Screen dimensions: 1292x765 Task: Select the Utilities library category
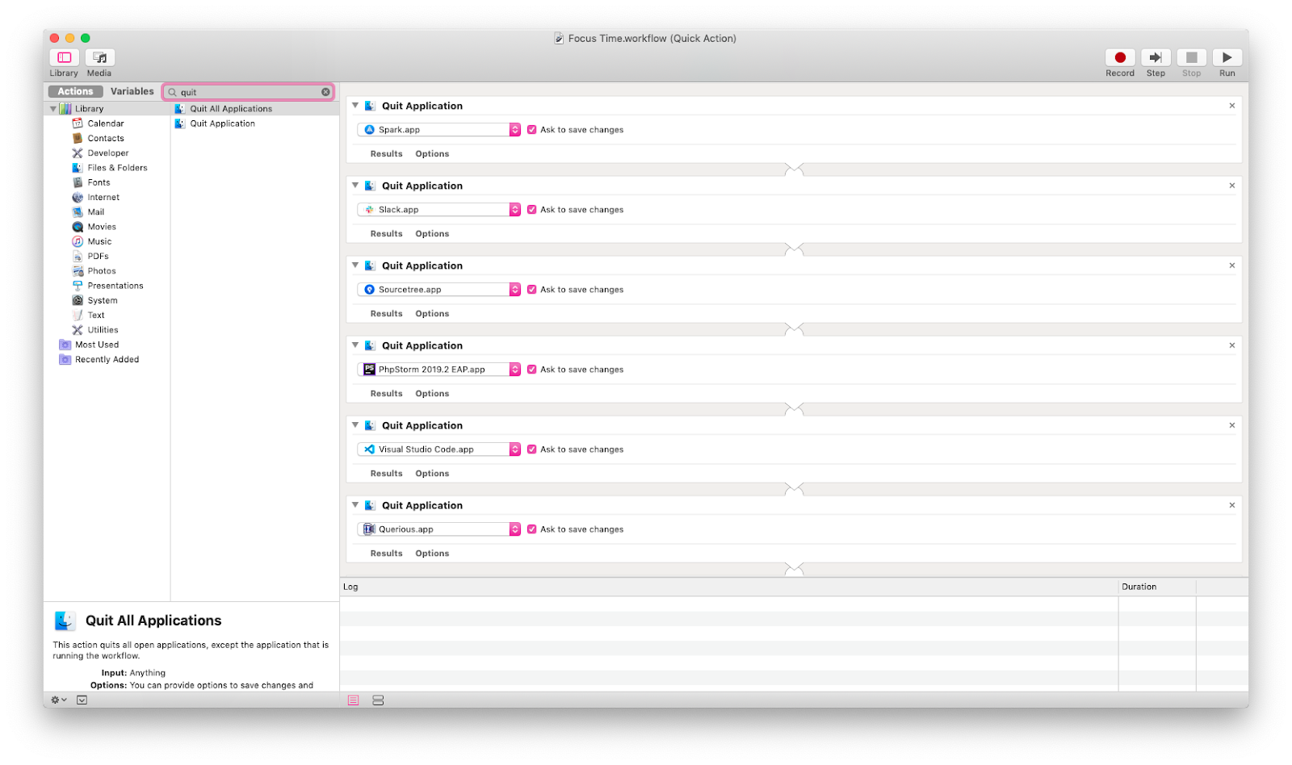pos(103,330)
